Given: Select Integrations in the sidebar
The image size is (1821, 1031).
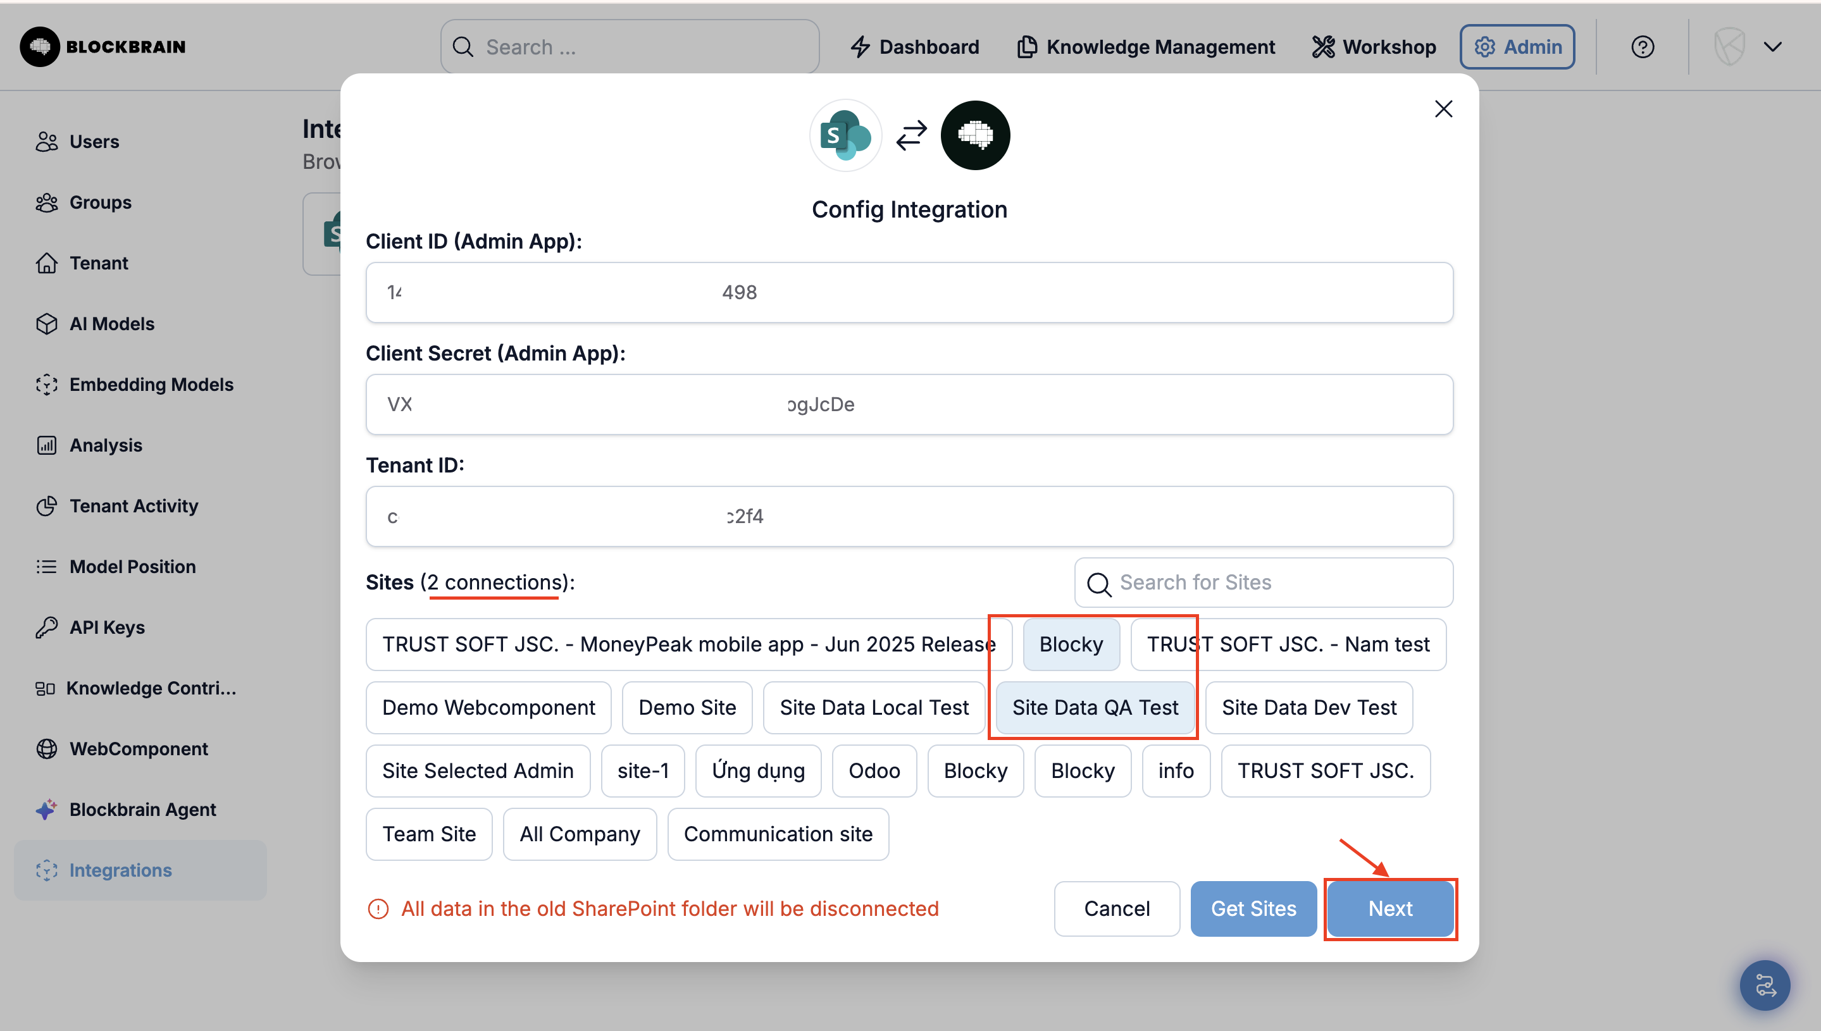Looking at the screenshot, I should point(140,870).
